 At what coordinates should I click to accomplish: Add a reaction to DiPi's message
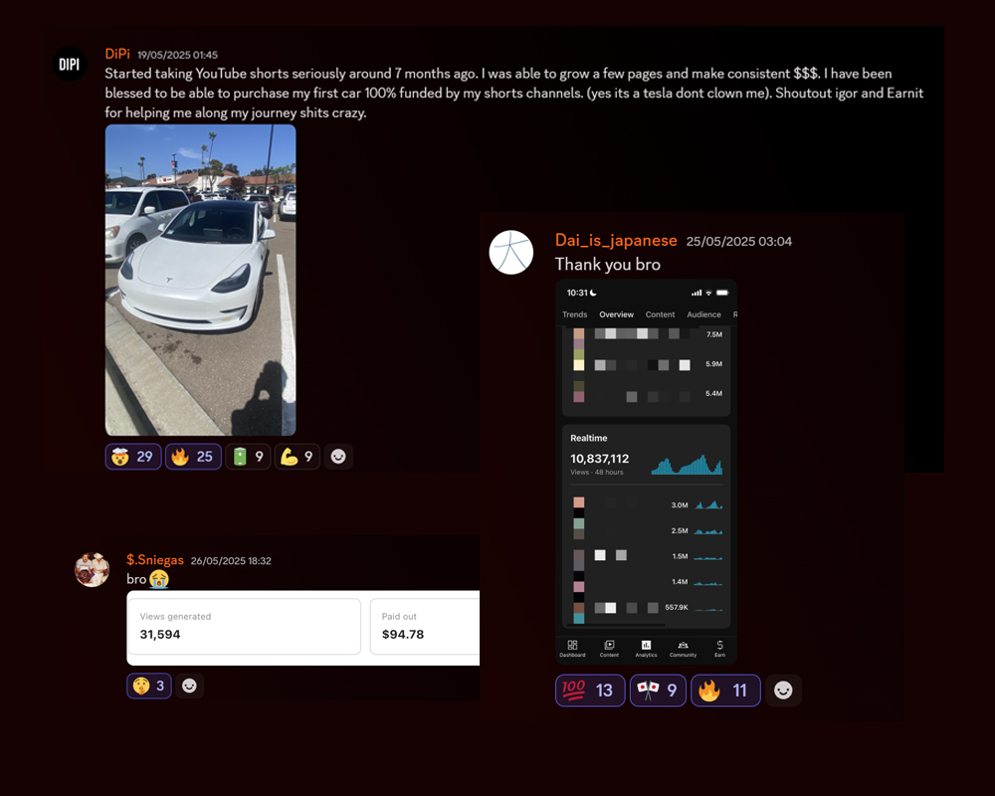338,457
